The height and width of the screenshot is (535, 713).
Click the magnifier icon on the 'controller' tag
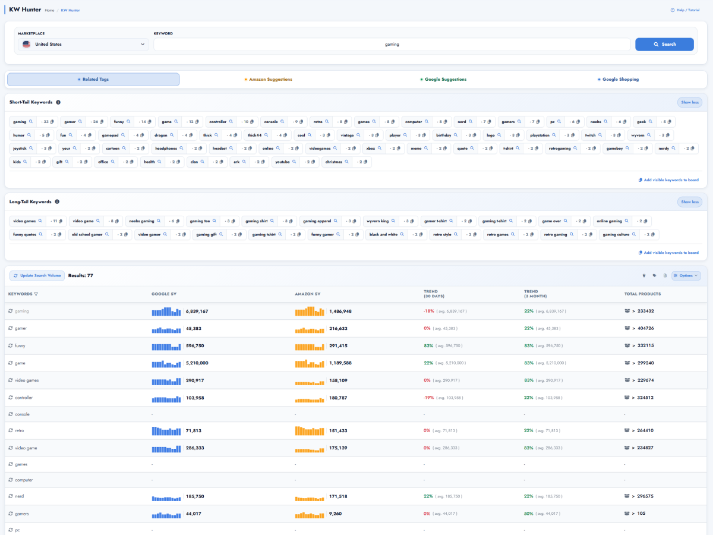[x=231, y=122]
